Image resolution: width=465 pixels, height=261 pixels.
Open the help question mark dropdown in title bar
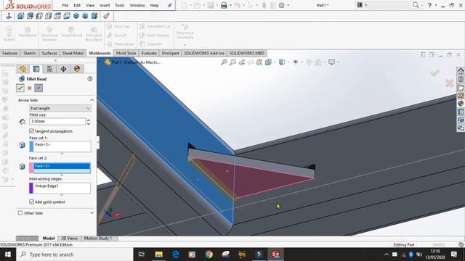(436, 5)
